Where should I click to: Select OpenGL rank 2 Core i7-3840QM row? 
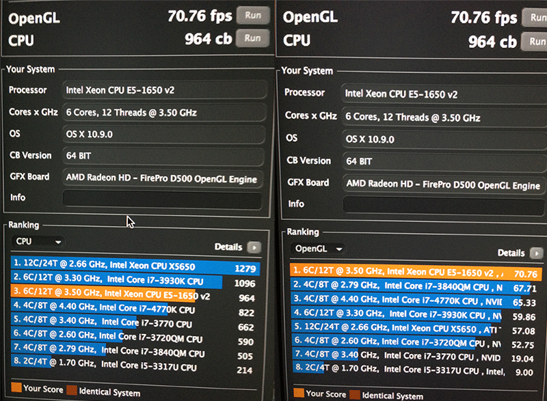coord(416,286)
